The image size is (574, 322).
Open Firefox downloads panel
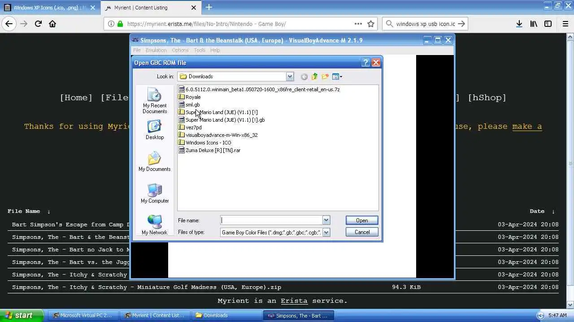(x=519, y=24)
